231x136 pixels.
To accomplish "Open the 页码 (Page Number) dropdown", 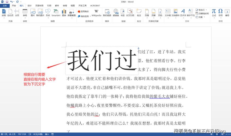I will tap(160, 13).
